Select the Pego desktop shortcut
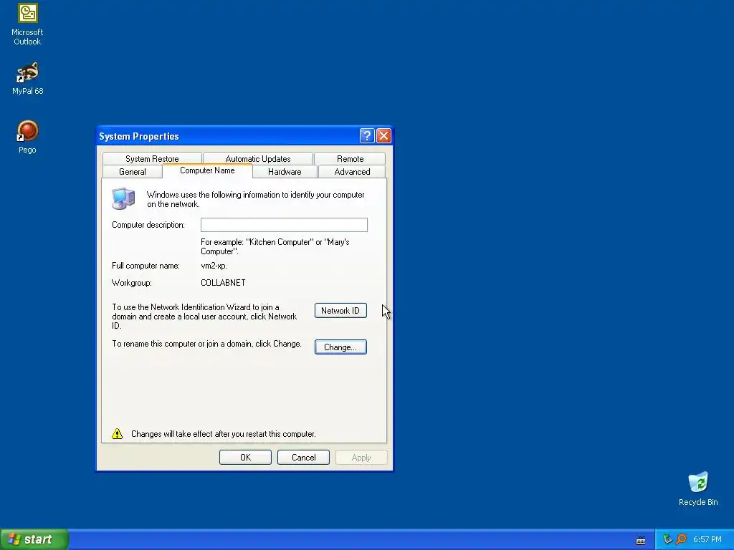The width and height of the screenshot is (734, 550). [27, 137]
